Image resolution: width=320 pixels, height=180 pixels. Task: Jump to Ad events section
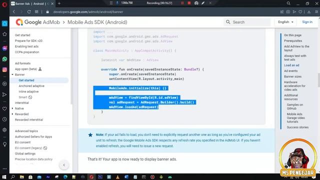[290, 71]
